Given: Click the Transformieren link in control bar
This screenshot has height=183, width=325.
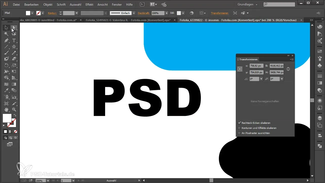Looking at the screenshot, I should 219,13.
